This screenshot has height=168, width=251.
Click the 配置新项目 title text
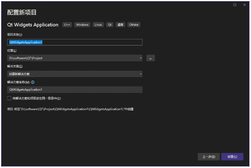22,12
